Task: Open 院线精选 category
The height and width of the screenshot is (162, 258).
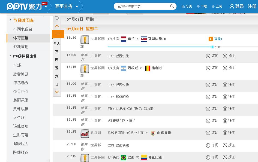Action: coord(21,152)
